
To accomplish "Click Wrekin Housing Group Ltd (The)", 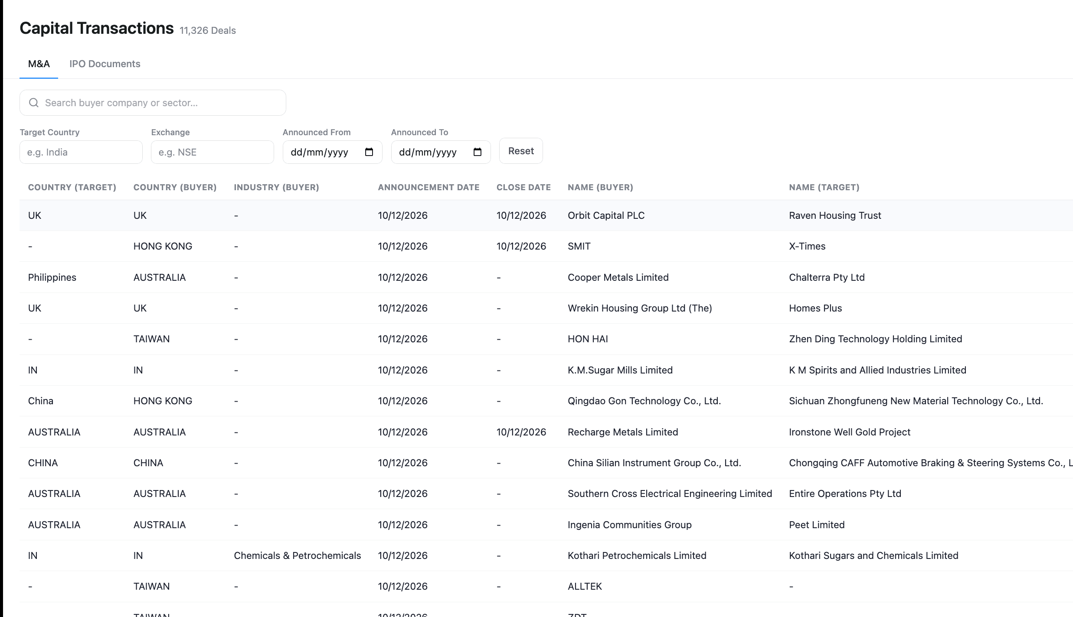I will click(640, 308).
